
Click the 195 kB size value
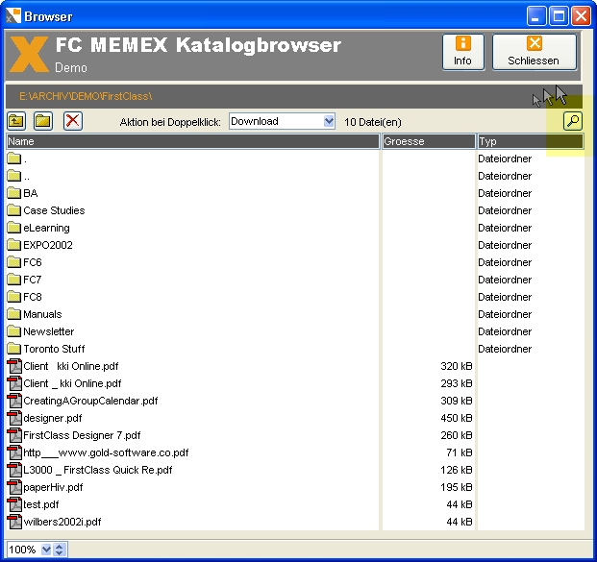click(456, 487)
